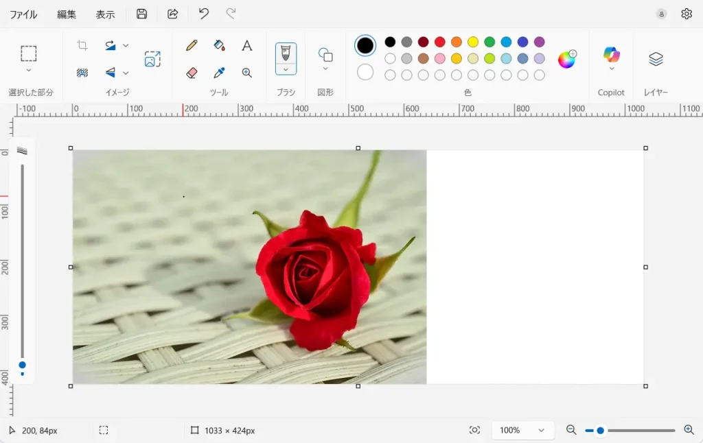Expand the selection options chevron
The width and height of the screenshot is (703, 443).
[x=29, y=71]
